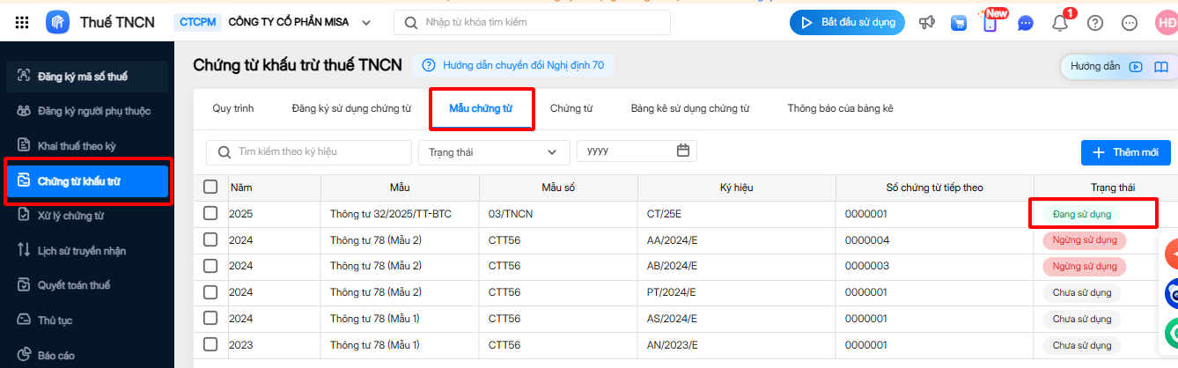Open Hướng dẫn chuyển đổi Nghị định 70 link
Screen dimensions: 1178x368
tap(514, 65)
